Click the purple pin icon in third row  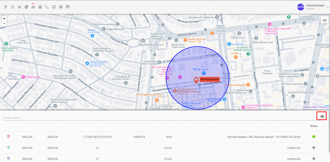8,158
